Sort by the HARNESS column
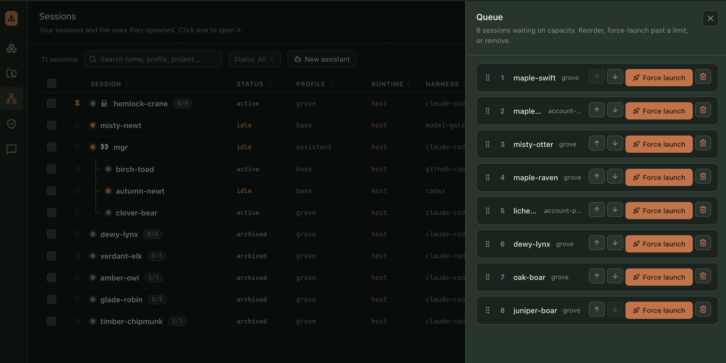Image resolution: width=726 pixels, height=363 pixels. pyautogui.click(x=445, y=84)
